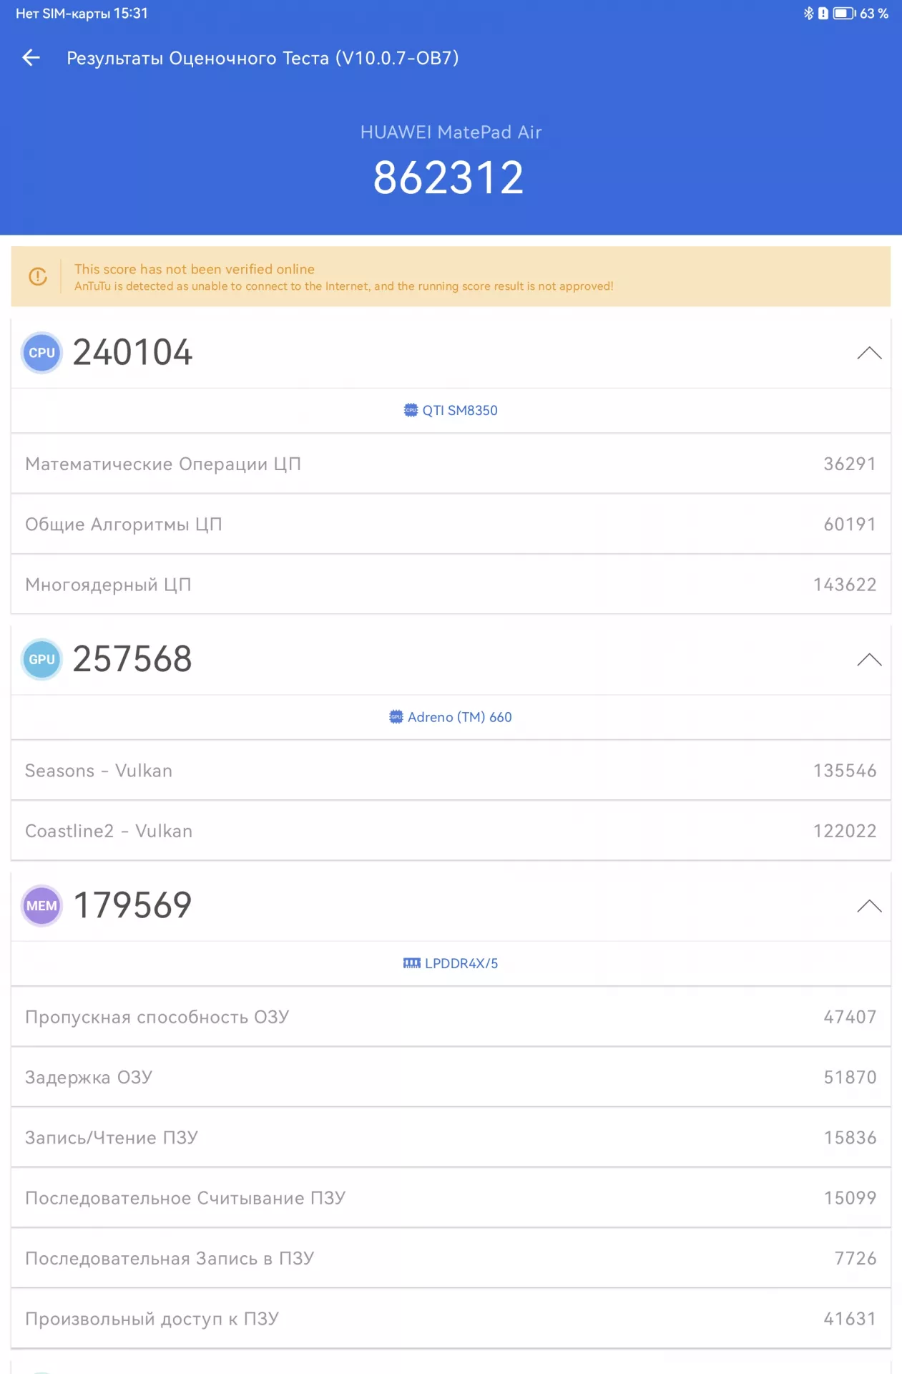Select the Пропускная способность ОЗУ row

point(451,1016)
